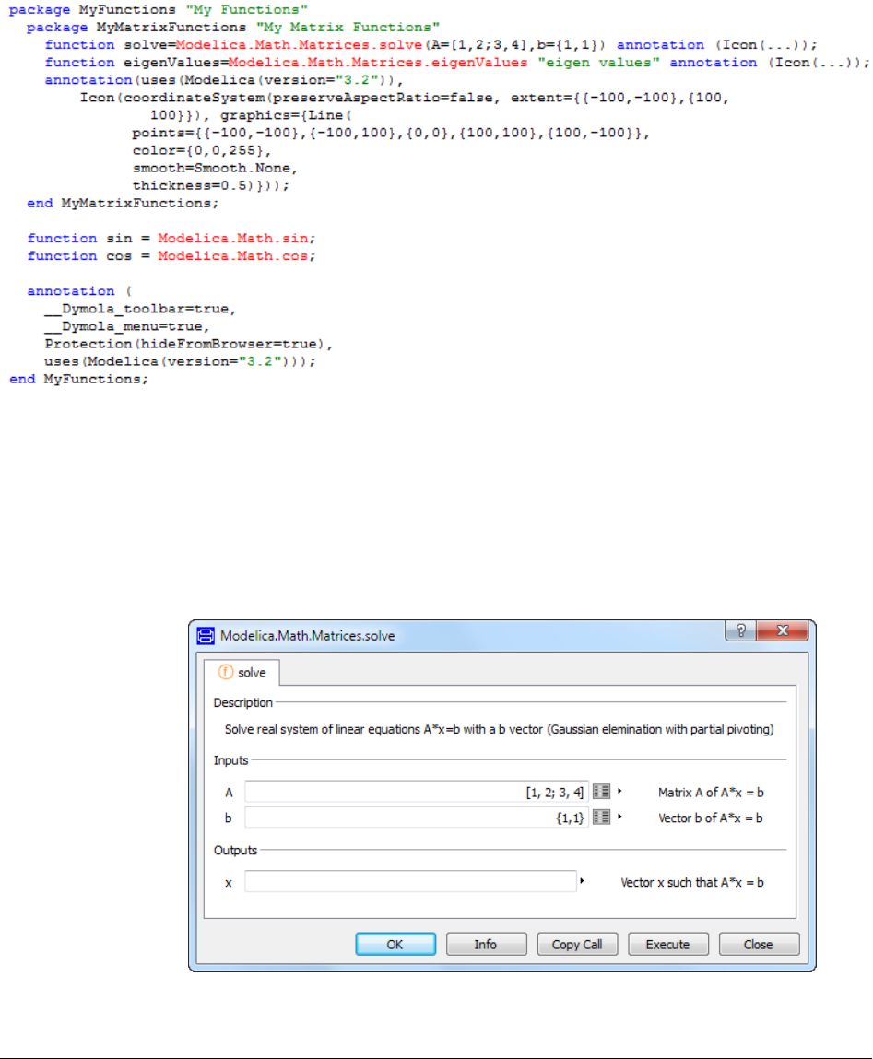Click the "__Dymola_menu=true," line
This screenshot has height=1059, width=873.
[x=127, y=326]
